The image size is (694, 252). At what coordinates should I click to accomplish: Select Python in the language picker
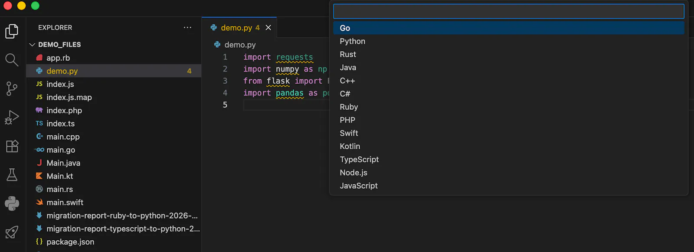click(x=508, y=41)
